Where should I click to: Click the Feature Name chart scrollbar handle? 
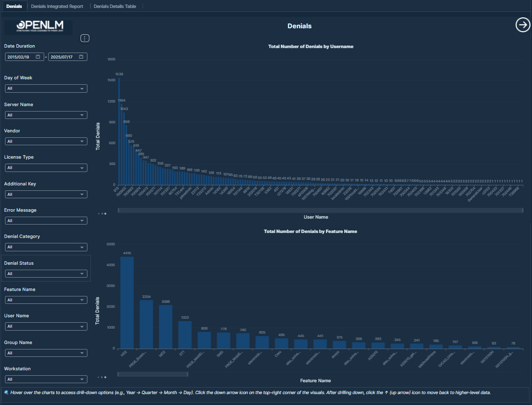point(146,374)
